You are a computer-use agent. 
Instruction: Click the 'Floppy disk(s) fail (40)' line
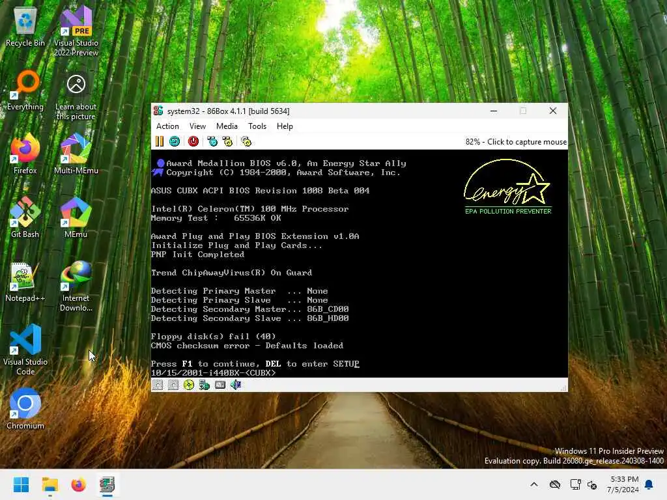tap(214, 337)
